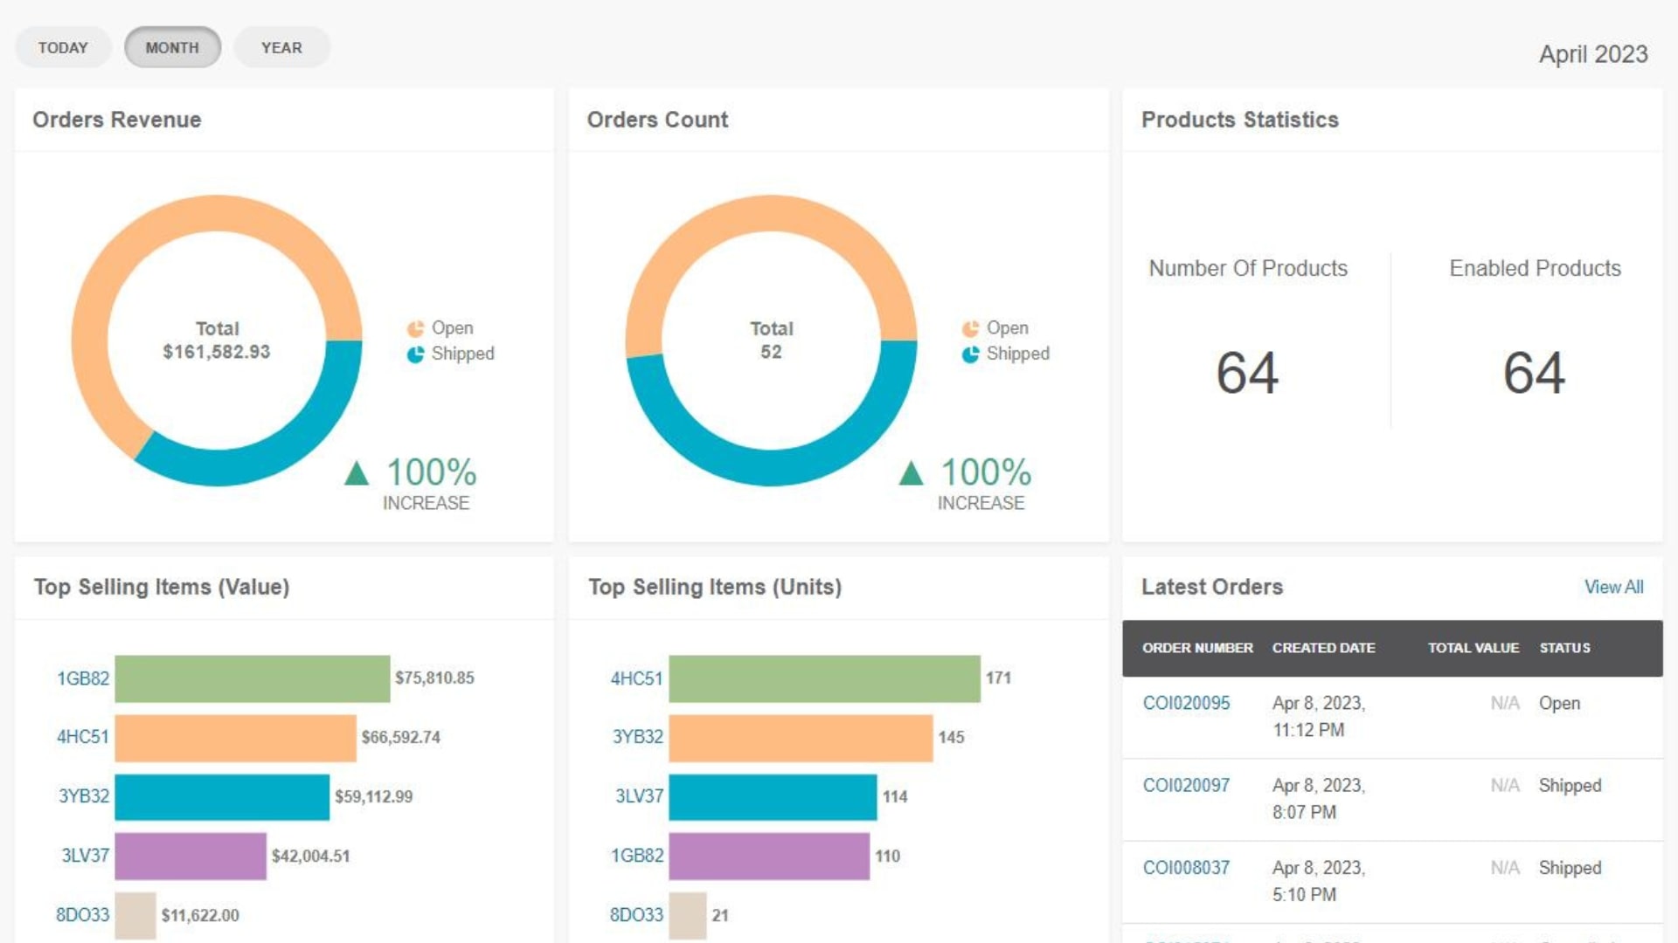This screenshot has width=1678, height=943.
Task: Open the View All latest orders link
Action: point(1613,587)
